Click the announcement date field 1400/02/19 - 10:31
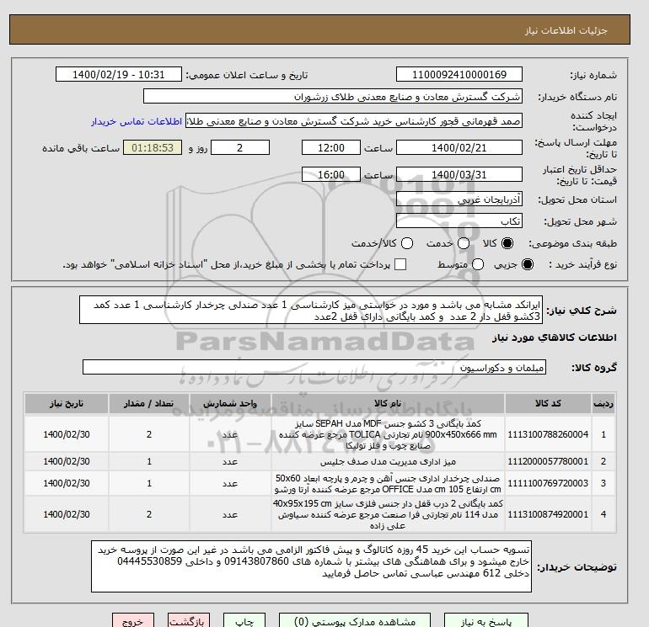 pos(118,74)
